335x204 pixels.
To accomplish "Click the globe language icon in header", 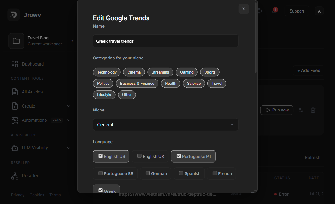I will (x=259, y=11).
